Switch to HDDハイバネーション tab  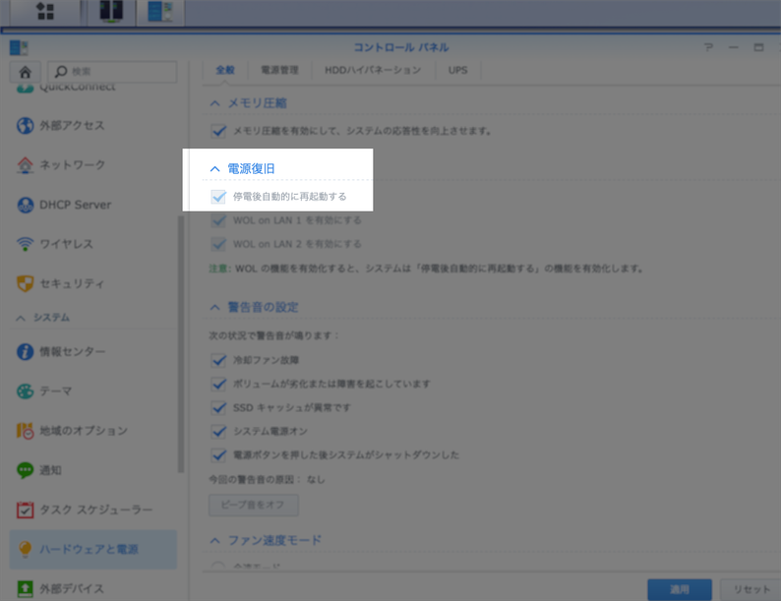tap(373, 71)
